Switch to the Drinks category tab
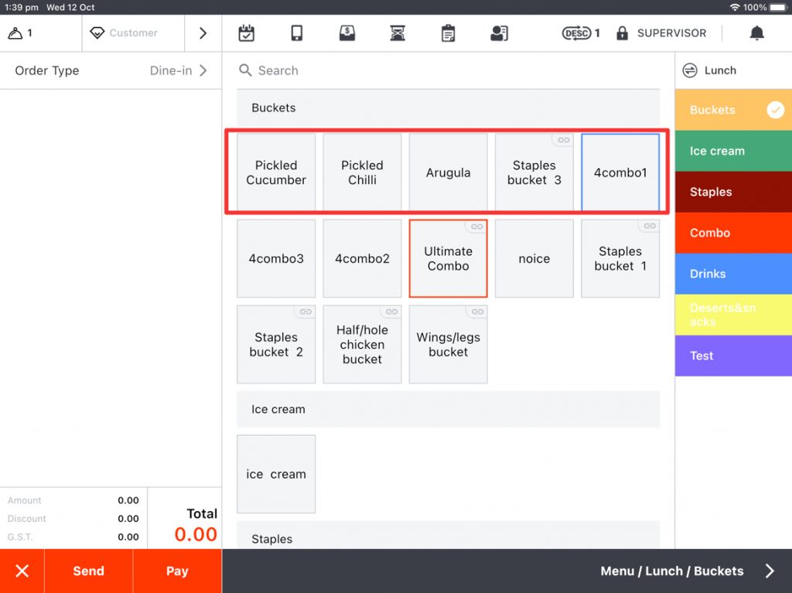The height and width of the screenshot is (593, 792). pos(733,274)
